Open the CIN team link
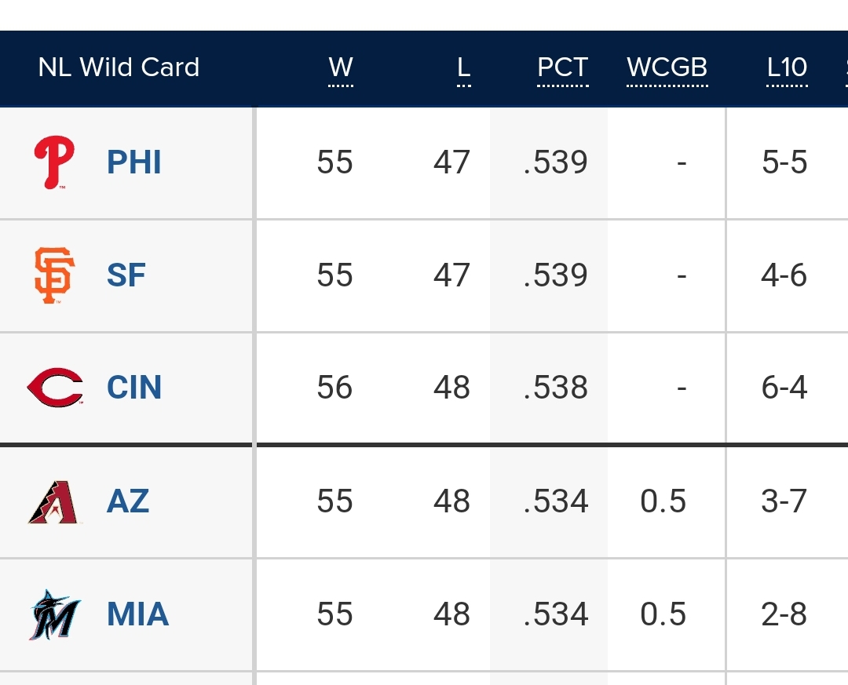This screenshot has height=685, width=848. pos(134,388)
